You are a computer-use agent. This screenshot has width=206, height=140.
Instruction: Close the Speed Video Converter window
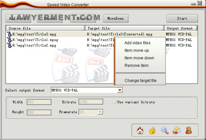200,3
